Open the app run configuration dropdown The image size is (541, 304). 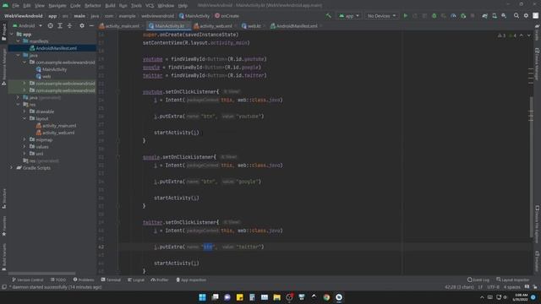click(x=349, y=16)
